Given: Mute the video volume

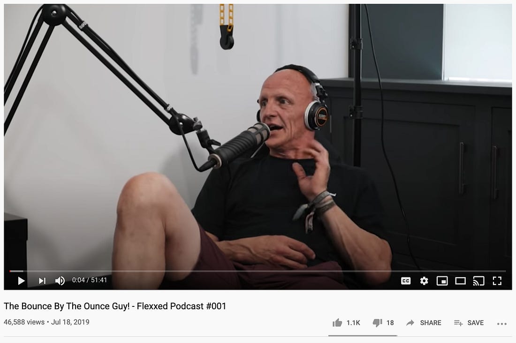Looking at the screenshot, I should (x=60, y=281).
